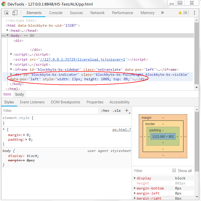
Task: Open the DOM Breakpoints sub-tab
Action: pyautogui.click(x=66, y=102)
